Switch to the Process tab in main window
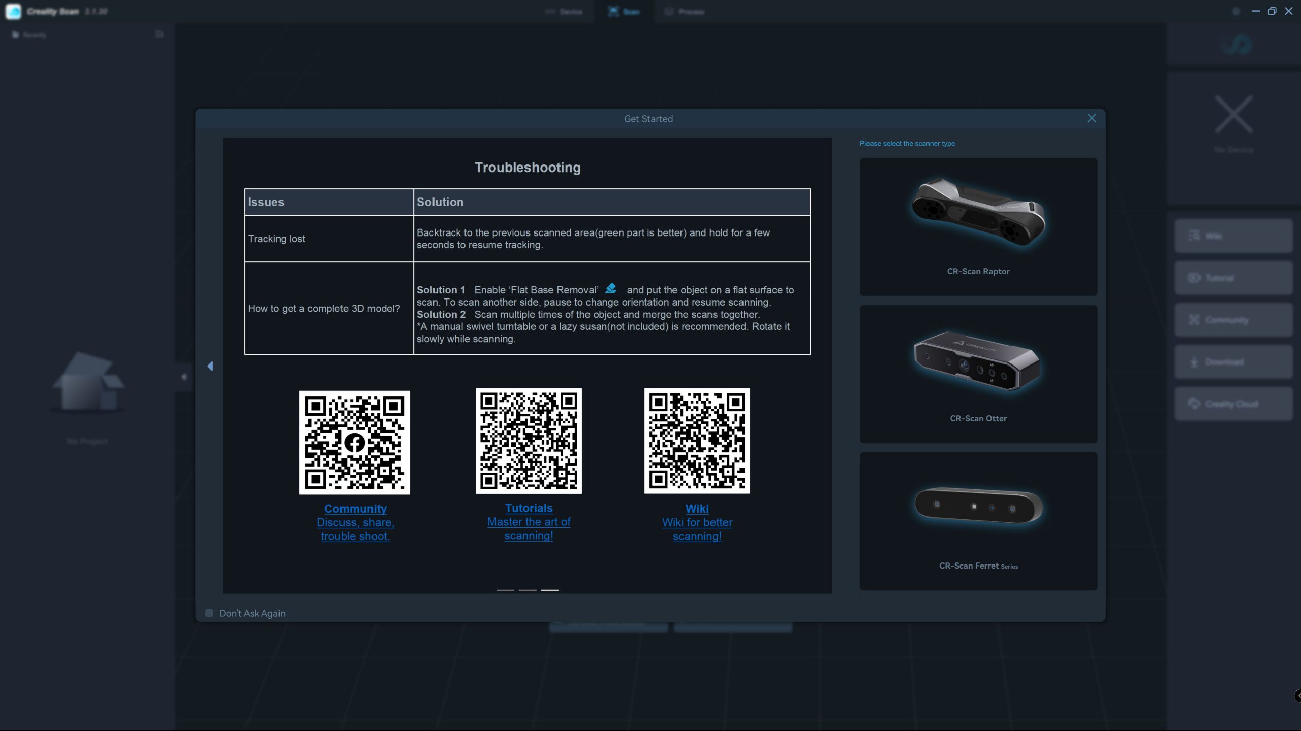This screenshot has width=1301, height=731. [x=685, y=11]
